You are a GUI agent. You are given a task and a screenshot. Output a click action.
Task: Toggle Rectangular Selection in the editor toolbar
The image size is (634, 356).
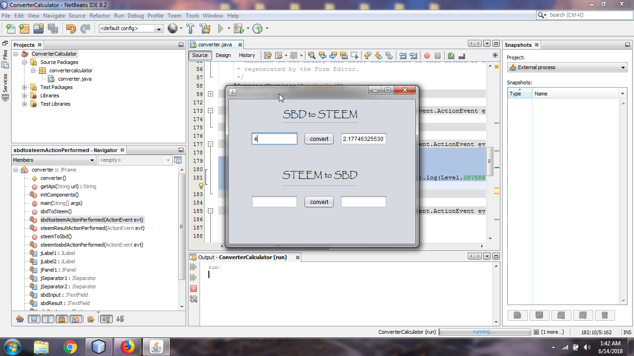355,56
